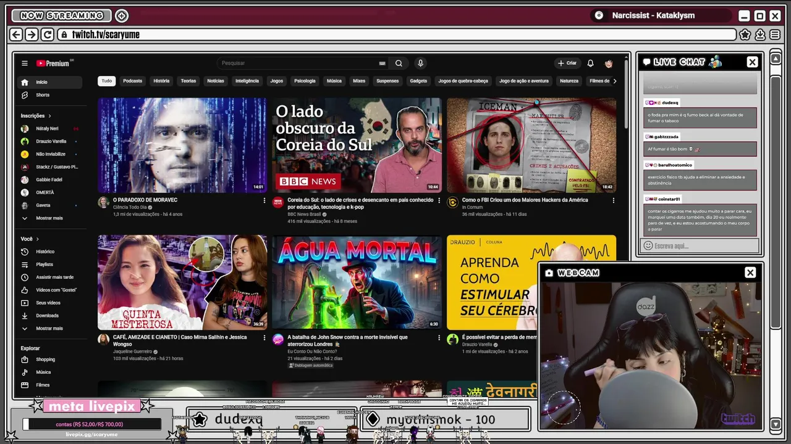Open options for Café, Amizade e Cianeto video
Screen dimensions: 791x444
pyautogui.click(x=264, y=338)
